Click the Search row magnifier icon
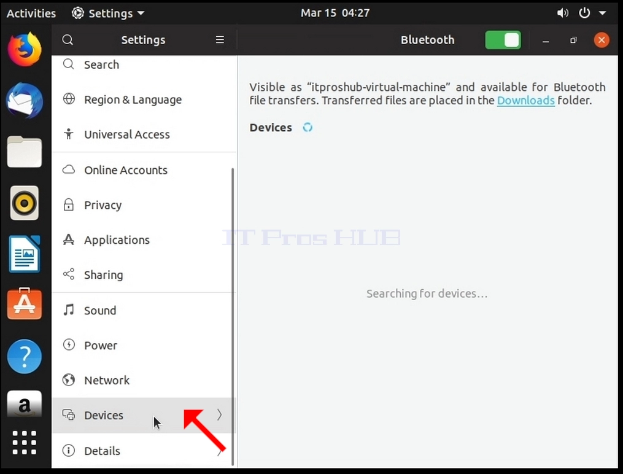The height and width of the screenshot is (474, 623). [69, 64]
